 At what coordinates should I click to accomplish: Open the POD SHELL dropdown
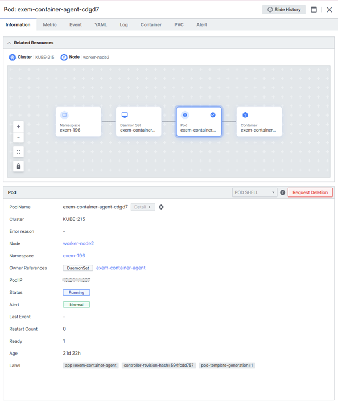(255, 192)
